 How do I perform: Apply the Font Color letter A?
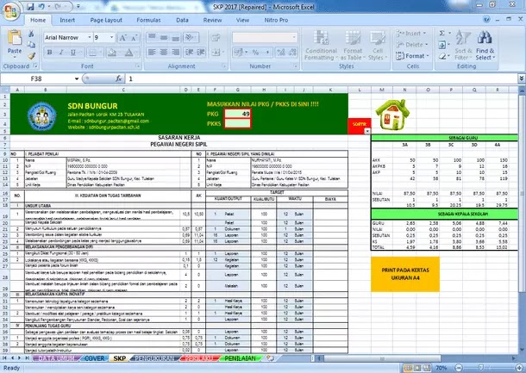128,53
